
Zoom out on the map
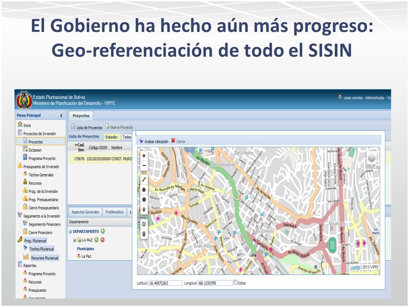tap(144, 165)
